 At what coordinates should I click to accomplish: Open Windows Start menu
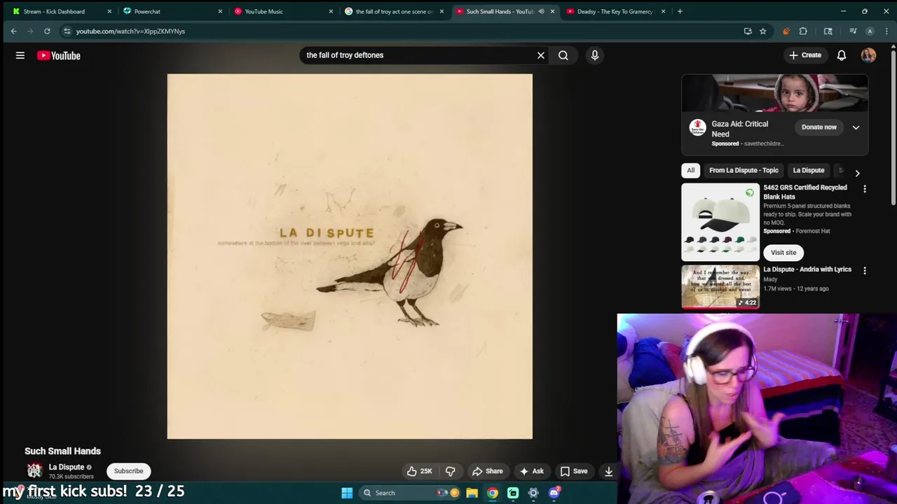point(347,493)
